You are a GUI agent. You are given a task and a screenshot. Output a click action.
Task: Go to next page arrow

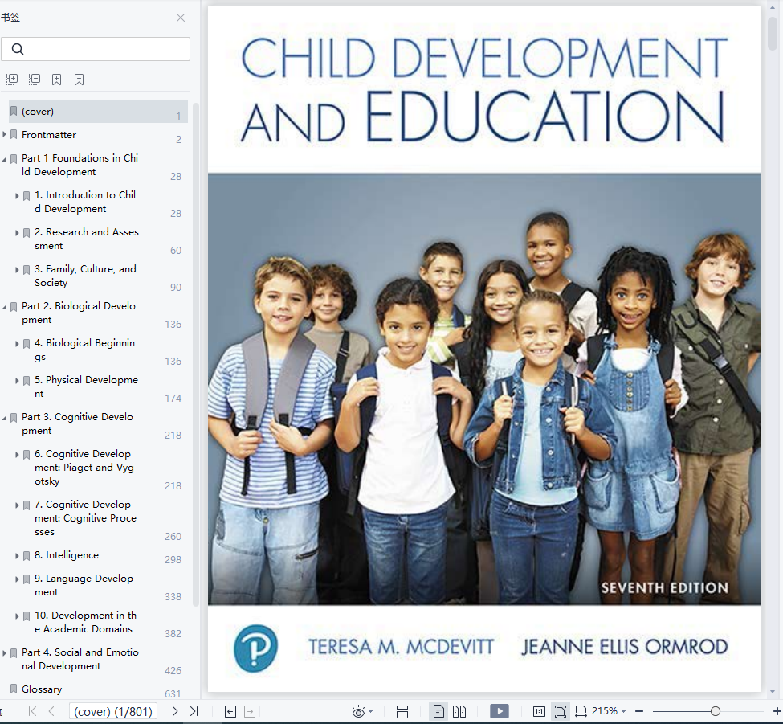(x=175, y=711)
